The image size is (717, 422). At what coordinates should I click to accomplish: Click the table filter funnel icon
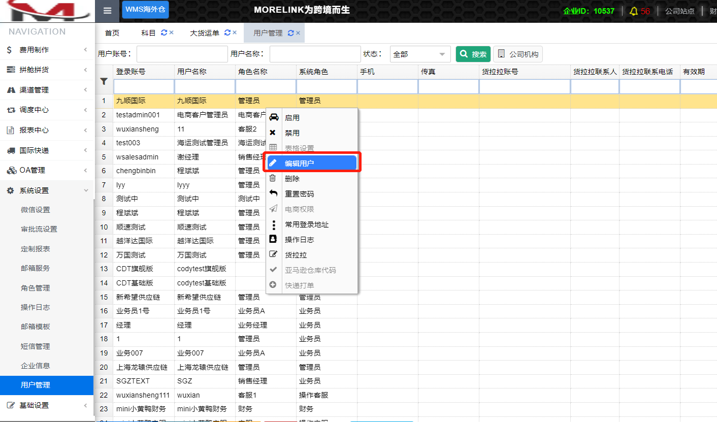tap(104, 81)
